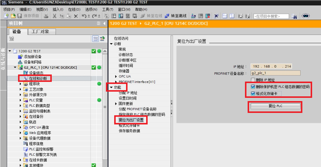Screen dimensions: 321x167
Task: Cut selection with the scissors icon
Action: click(54, 16)
